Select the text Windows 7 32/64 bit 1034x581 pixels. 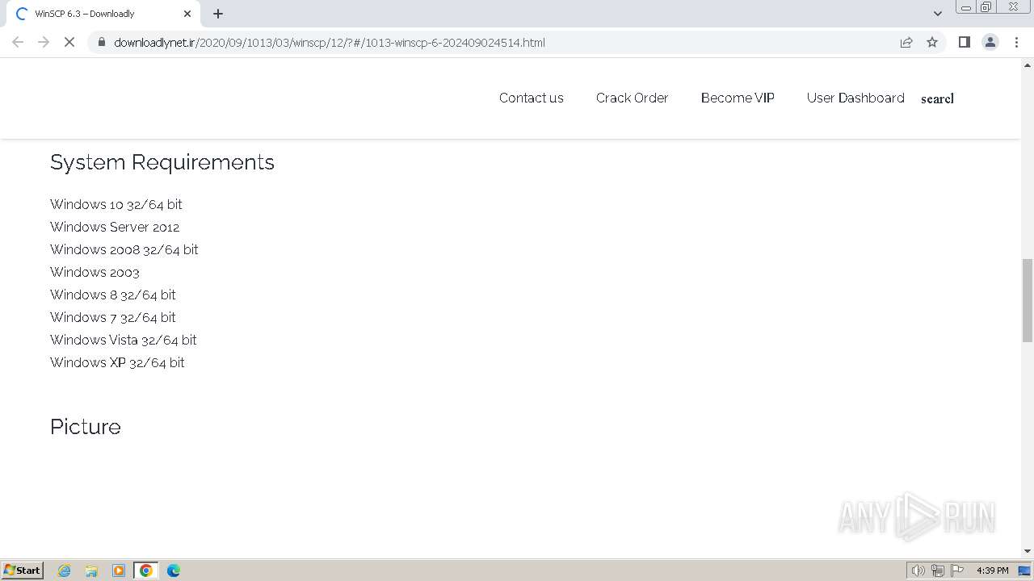pyautogui.click(x=113, y=317)
